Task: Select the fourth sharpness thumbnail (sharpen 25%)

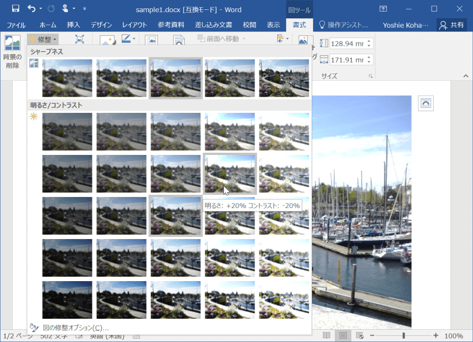Action: [x=230, y=78]
